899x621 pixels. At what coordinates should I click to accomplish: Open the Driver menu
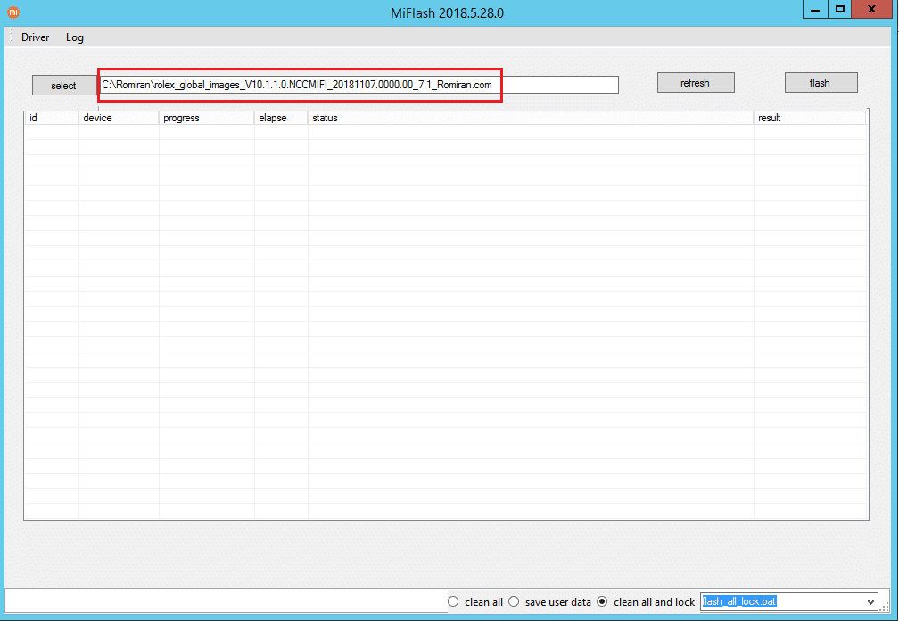(x=35, y=37)
